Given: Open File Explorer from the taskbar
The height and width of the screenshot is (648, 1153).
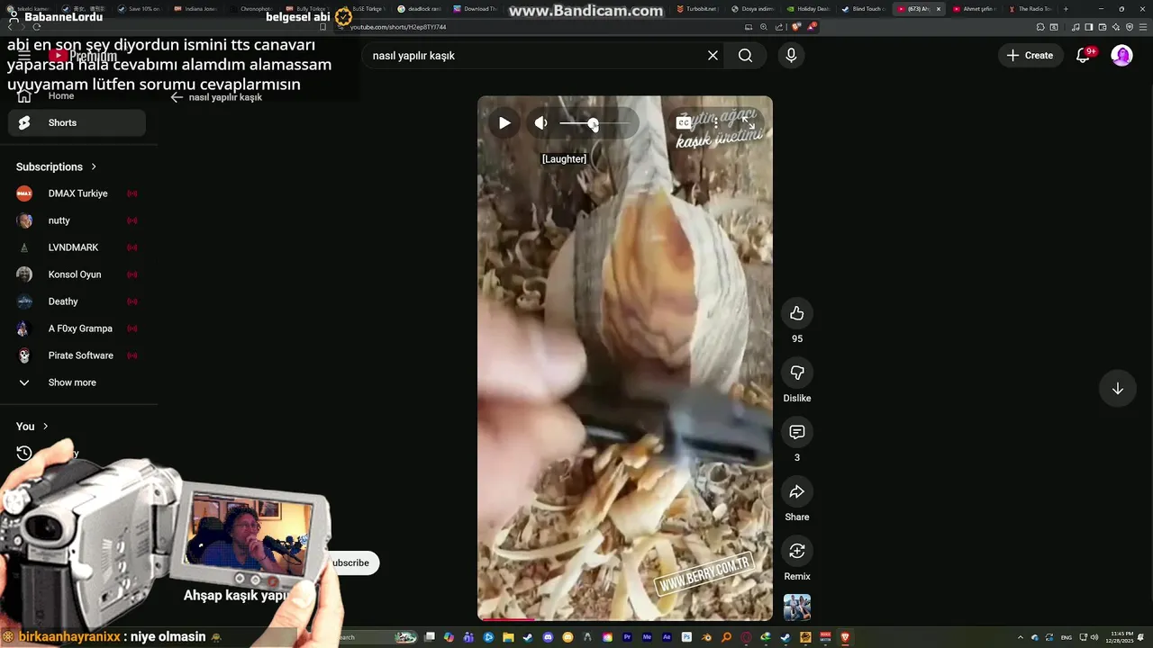Looking at the screenshot, I should [509, 637].
